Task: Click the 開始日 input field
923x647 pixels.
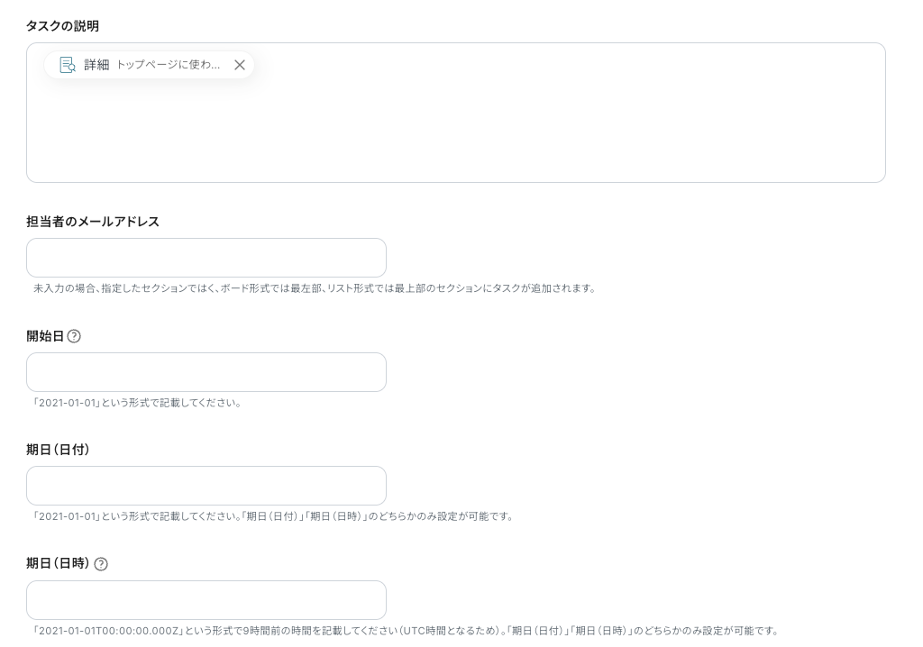Action: (x=206, y=372)
